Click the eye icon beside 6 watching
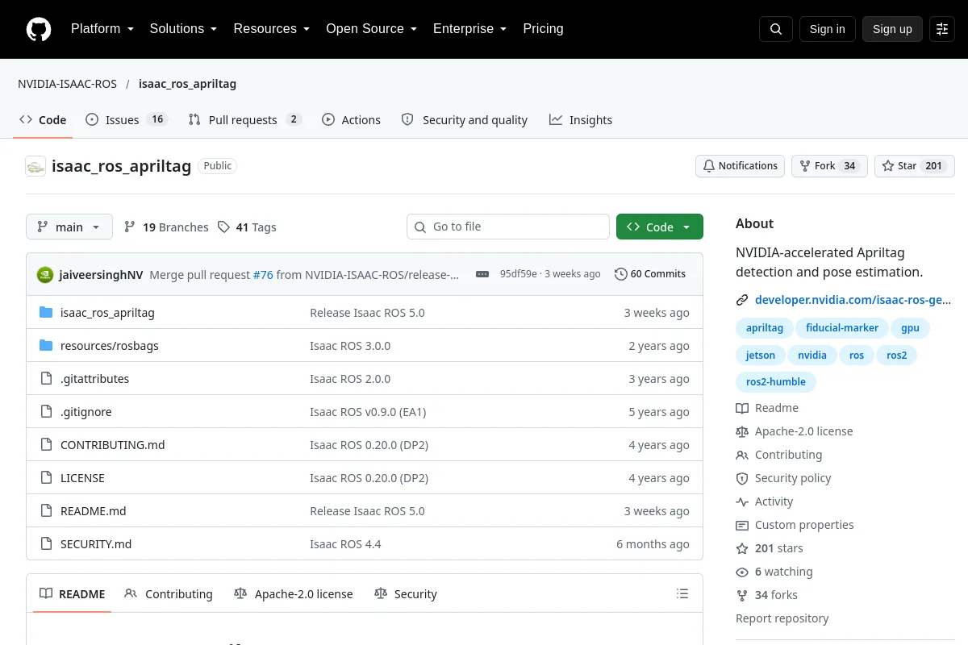 pos(742,572)
